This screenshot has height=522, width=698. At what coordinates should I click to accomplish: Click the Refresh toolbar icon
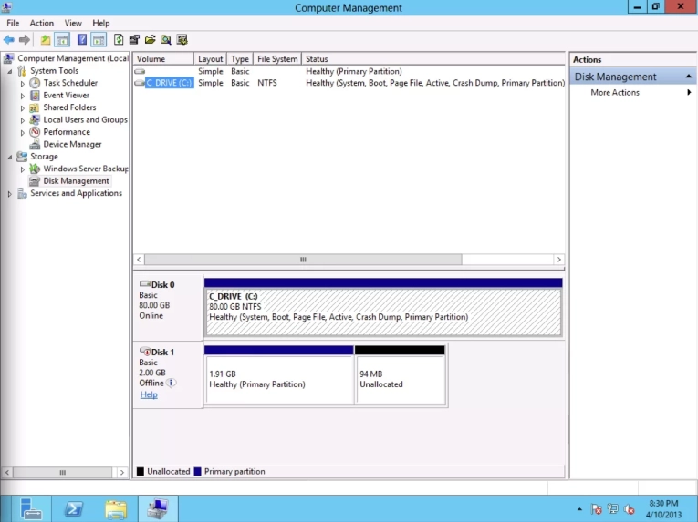(119, 40)
